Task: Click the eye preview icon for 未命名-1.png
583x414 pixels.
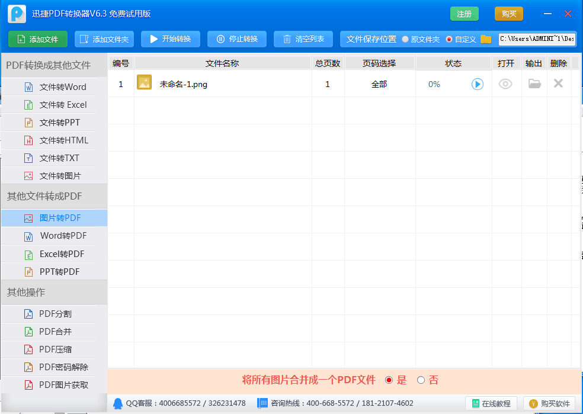Action: click(x=505, y=84)
